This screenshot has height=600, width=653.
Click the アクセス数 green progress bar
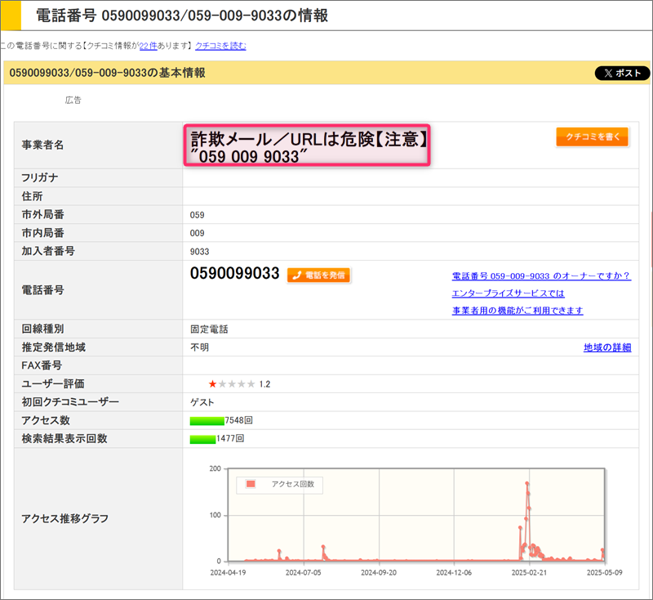(x=207, y=421)
